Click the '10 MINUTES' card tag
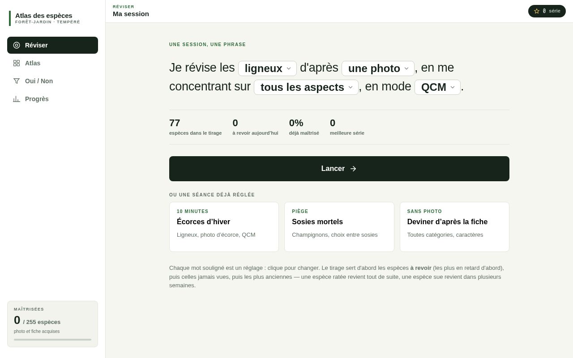The height and width of the screenshot is (358, 573). tap(192, 212)
